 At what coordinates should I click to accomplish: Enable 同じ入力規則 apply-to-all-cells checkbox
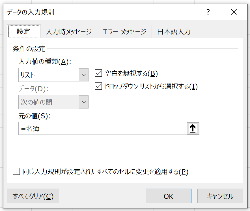[x=16, y=171]
